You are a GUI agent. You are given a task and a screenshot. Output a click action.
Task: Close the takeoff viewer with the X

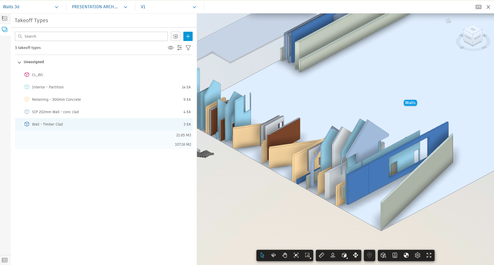(488, 7)
